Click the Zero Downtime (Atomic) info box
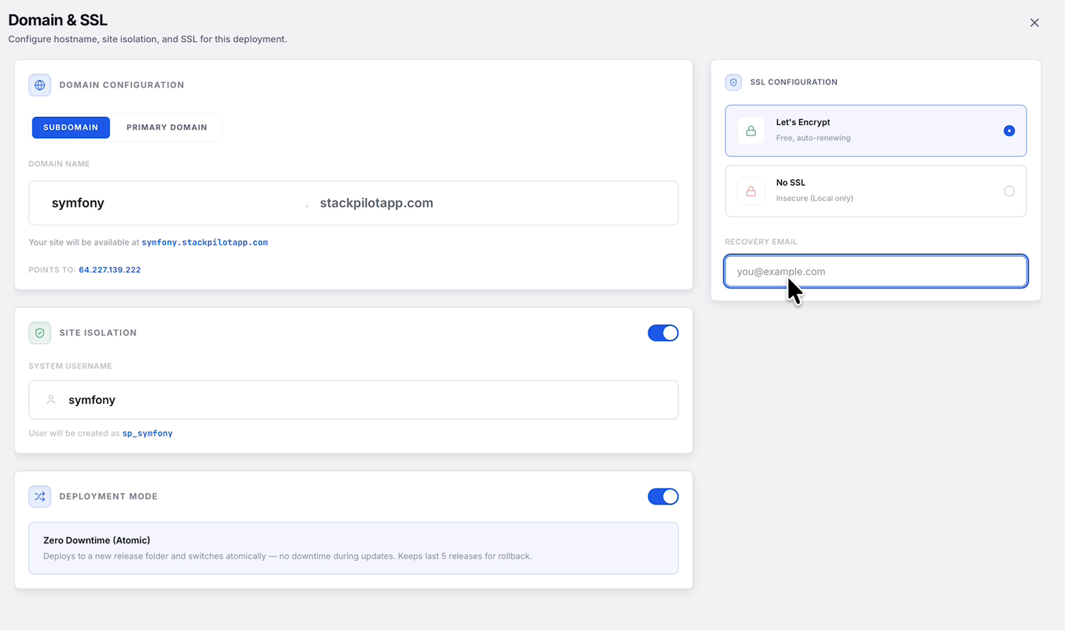 pos(353,548)
